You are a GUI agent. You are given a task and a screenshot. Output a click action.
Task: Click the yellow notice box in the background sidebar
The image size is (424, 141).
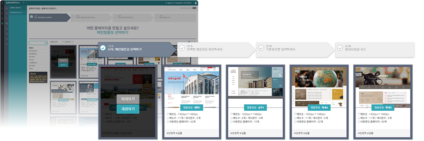coord(38,78)
